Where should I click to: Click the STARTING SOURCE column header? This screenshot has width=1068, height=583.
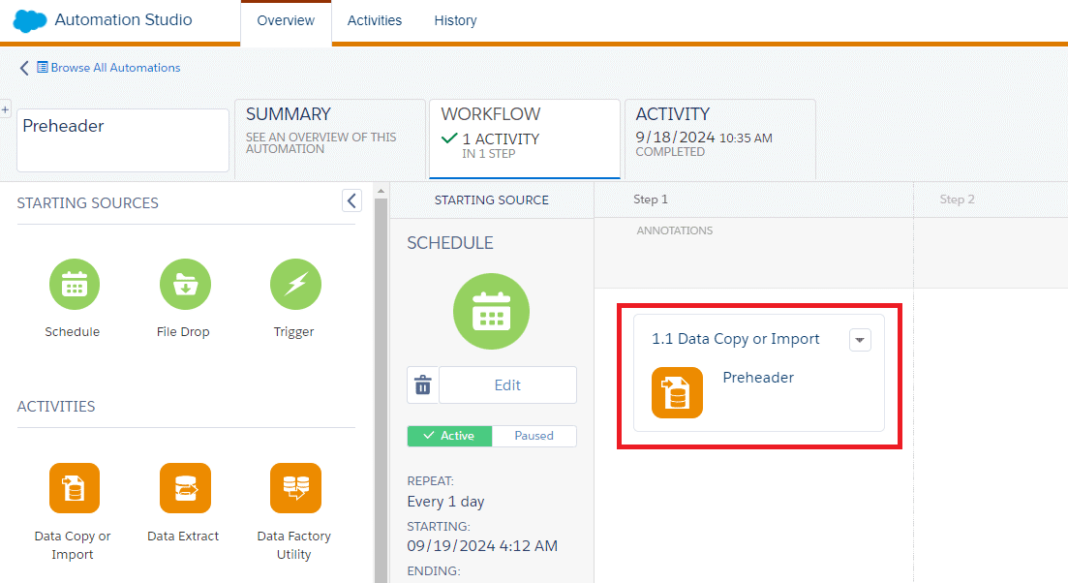[492, 200]
